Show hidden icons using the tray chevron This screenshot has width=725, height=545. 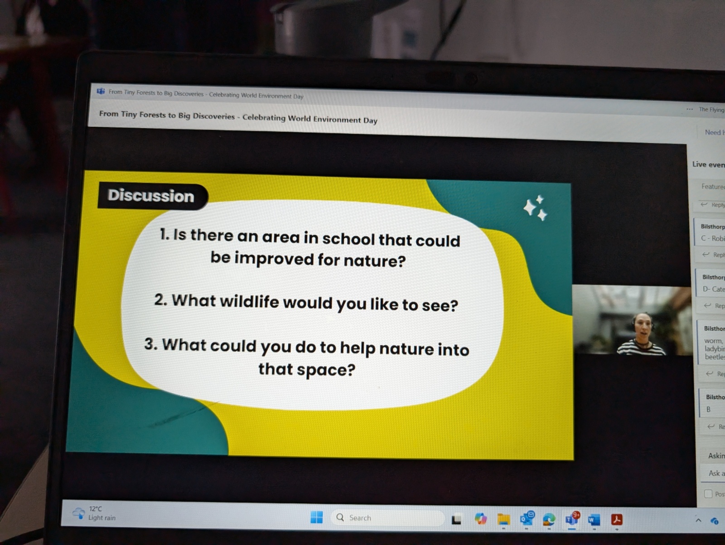point(698,521)
